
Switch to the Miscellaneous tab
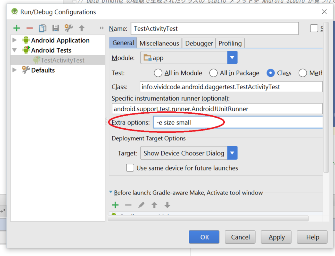(159, 43)
